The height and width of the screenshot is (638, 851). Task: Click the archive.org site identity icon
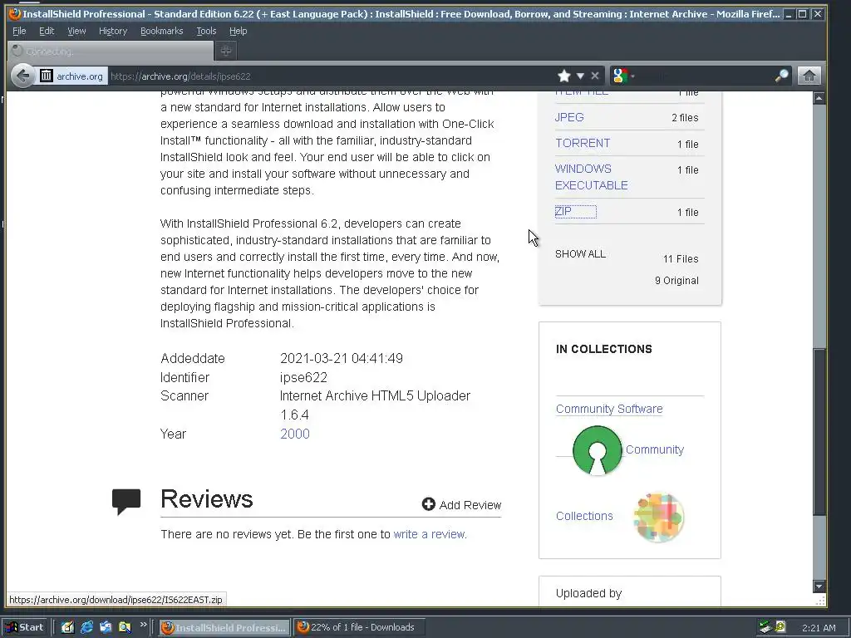(x=47, y=76)
